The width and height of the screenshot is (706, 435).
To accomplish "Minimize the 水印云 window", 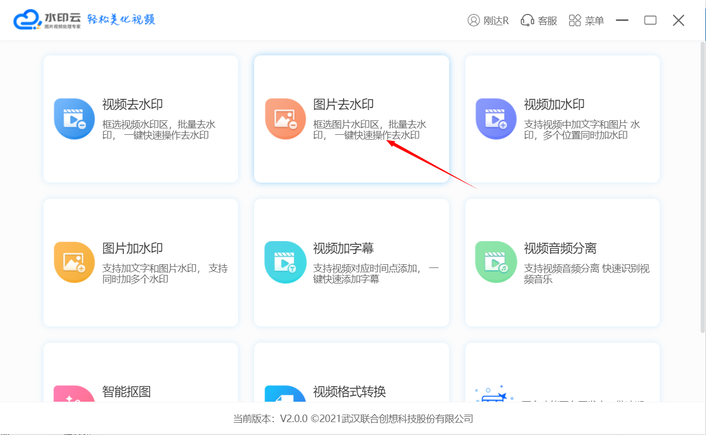I will click(x=622, y=20).
